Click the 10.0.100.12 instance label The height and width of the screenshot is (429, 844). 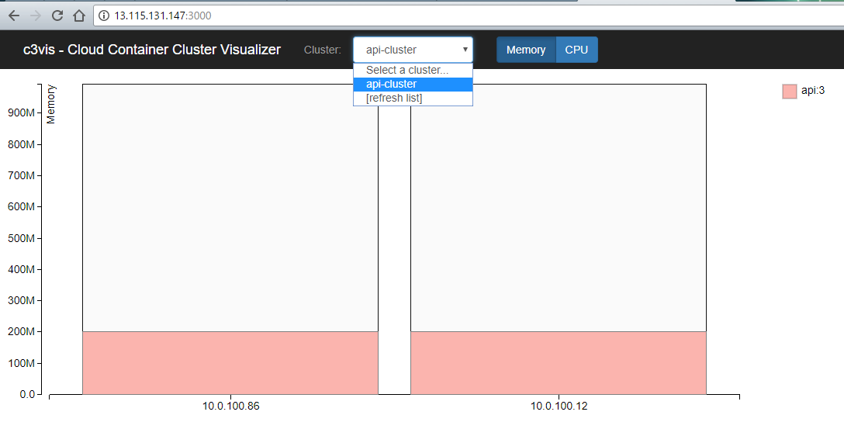coord(559,406)
